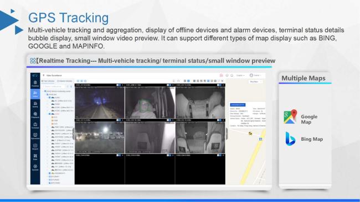Screen dimensions: 360x202
Task: Expand the user account dropdown
Action: 255,75
